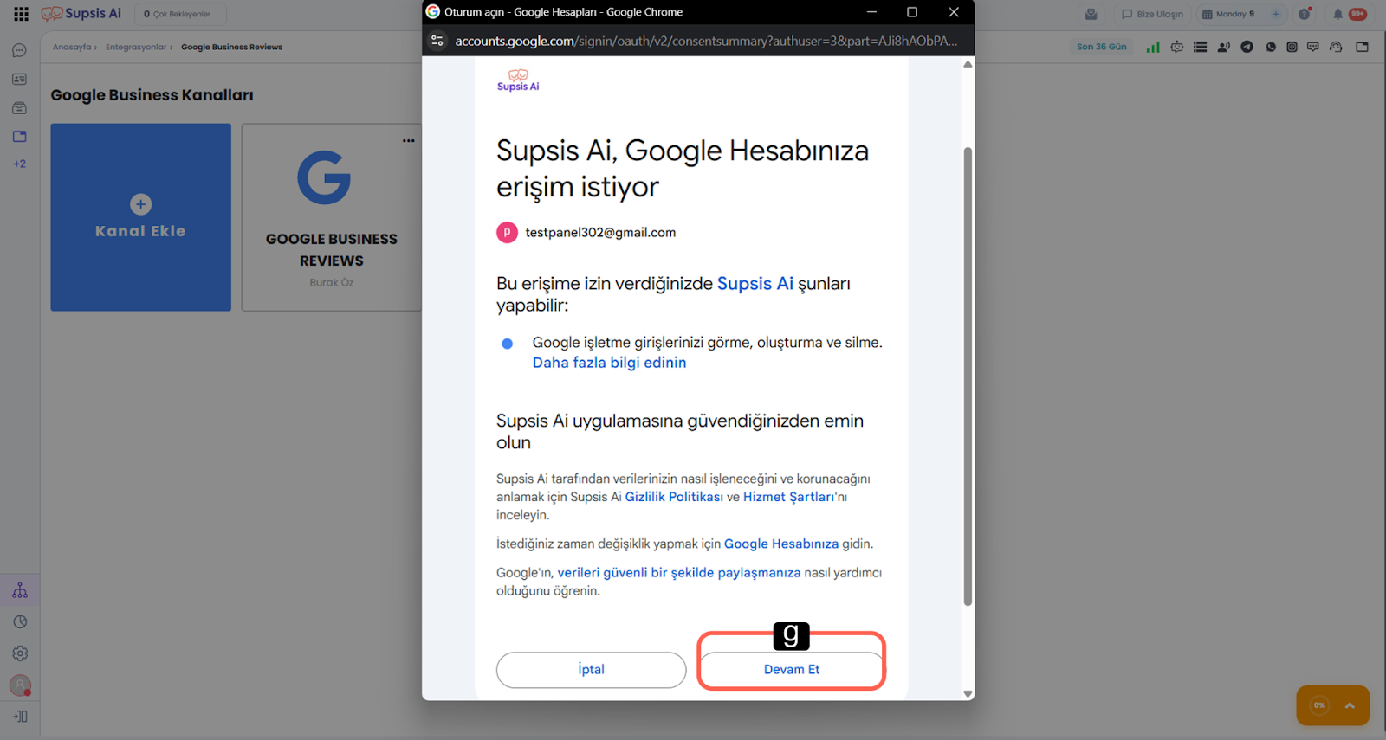Open the Gizlilik Politikası link
Image resolution: width=1386 pixels, height=740 pixels.
pos(674,497)
